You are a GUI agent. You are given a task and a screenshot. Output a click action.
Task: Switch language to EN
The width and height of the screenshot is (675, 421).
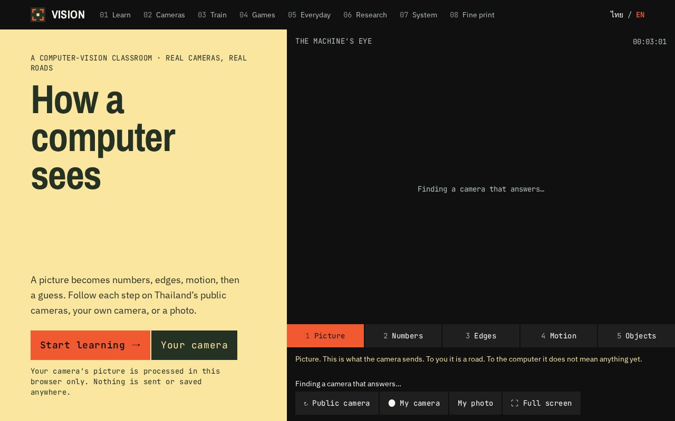tap(640, 15)
